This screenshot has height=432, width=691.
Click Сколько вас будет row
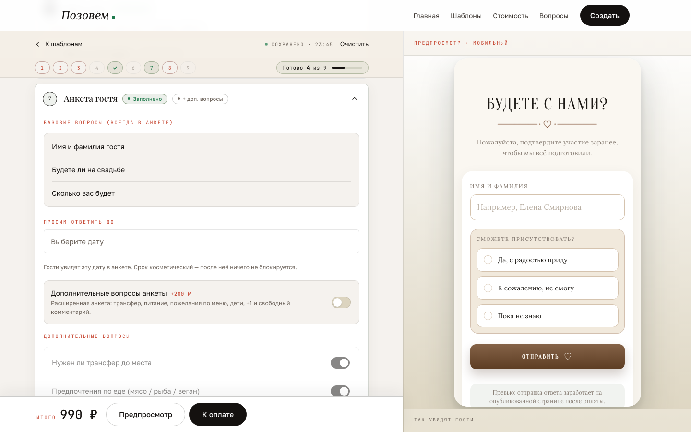point(202,193)
